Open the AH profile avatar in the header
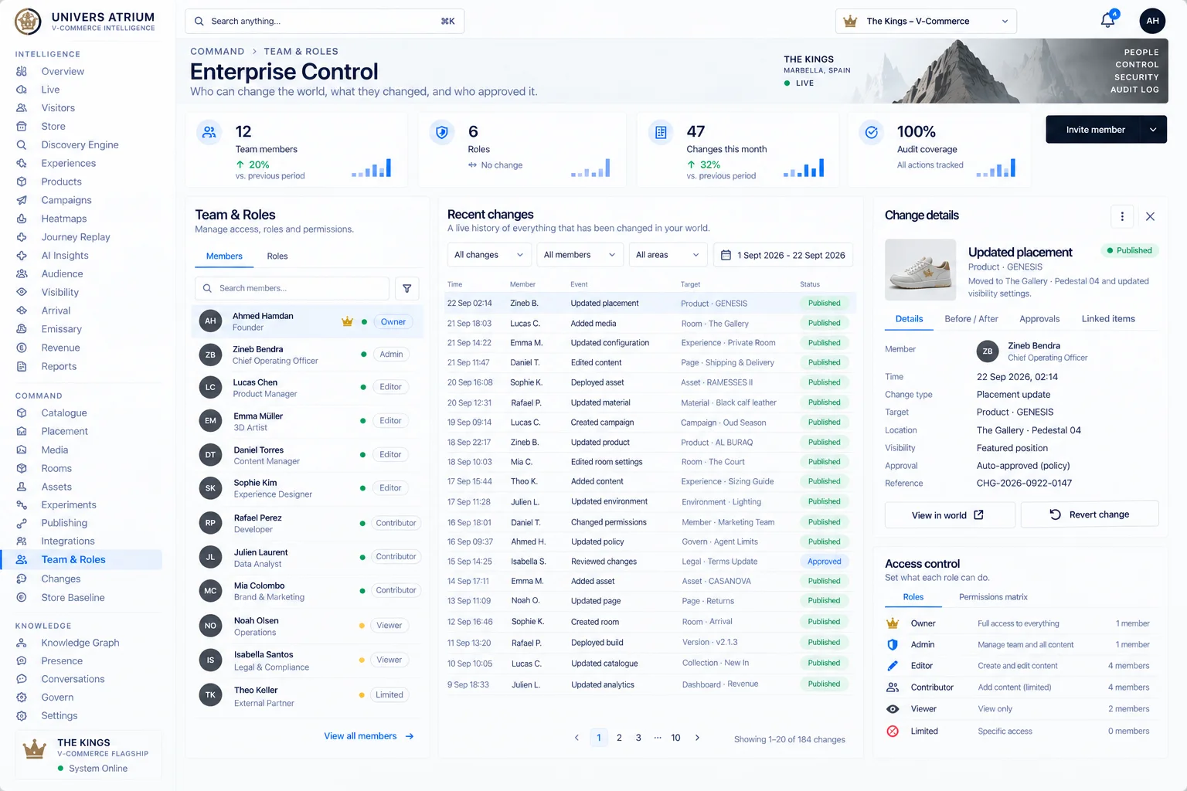 point(1152,21)
